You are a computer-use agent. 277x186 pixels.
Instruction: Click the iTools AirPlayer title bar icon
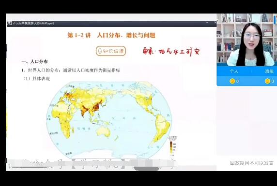pyautogui.click(x=10, y=23)
